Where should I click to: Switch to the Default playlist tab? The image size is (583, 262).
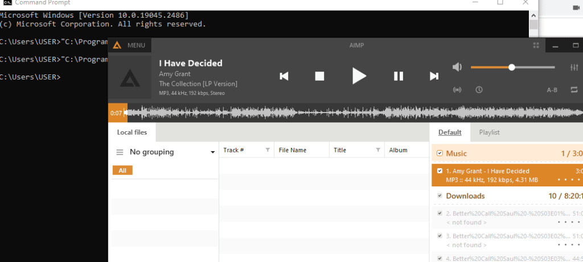coord(450,132)
